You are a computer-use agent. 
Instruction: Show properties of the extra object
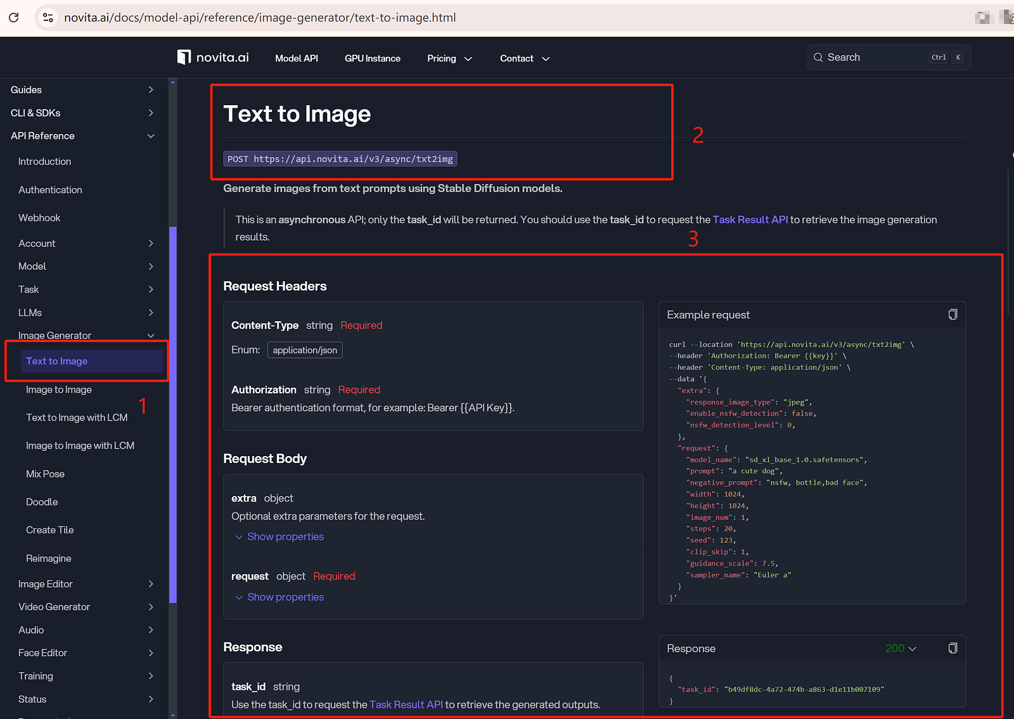pos(279,537)
